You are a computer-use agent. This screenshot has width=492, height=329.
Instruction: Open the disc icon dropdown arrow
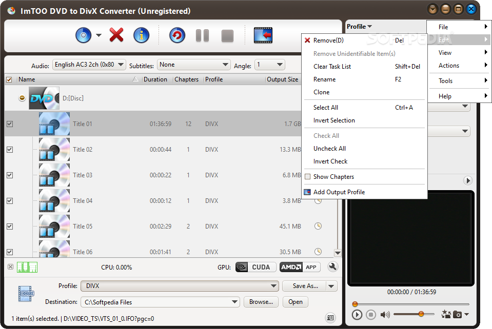pos(99,35)
